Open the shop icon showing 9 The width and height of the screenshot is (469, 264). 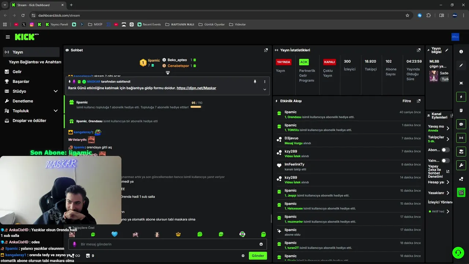90,256
